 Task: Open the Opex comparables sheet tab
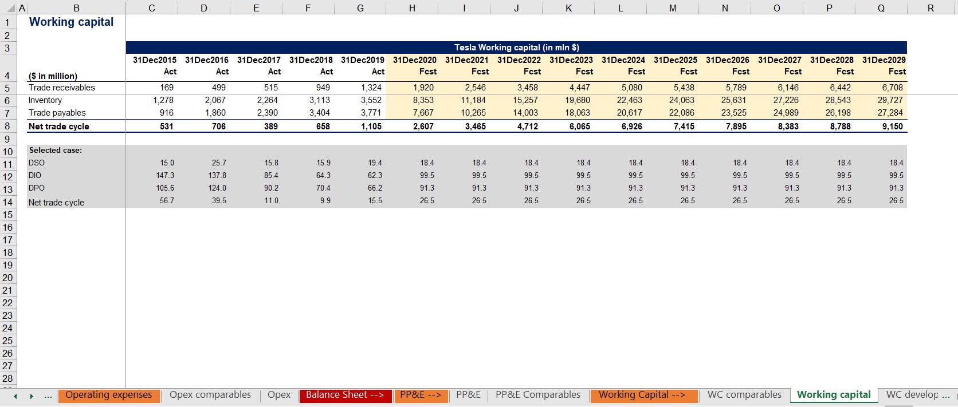point(210,395)
